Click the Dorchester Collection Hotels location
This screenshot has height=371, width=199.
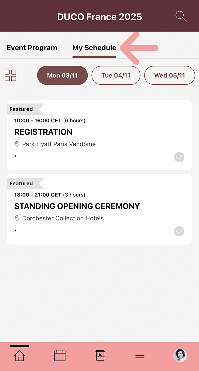pos(63,218)
